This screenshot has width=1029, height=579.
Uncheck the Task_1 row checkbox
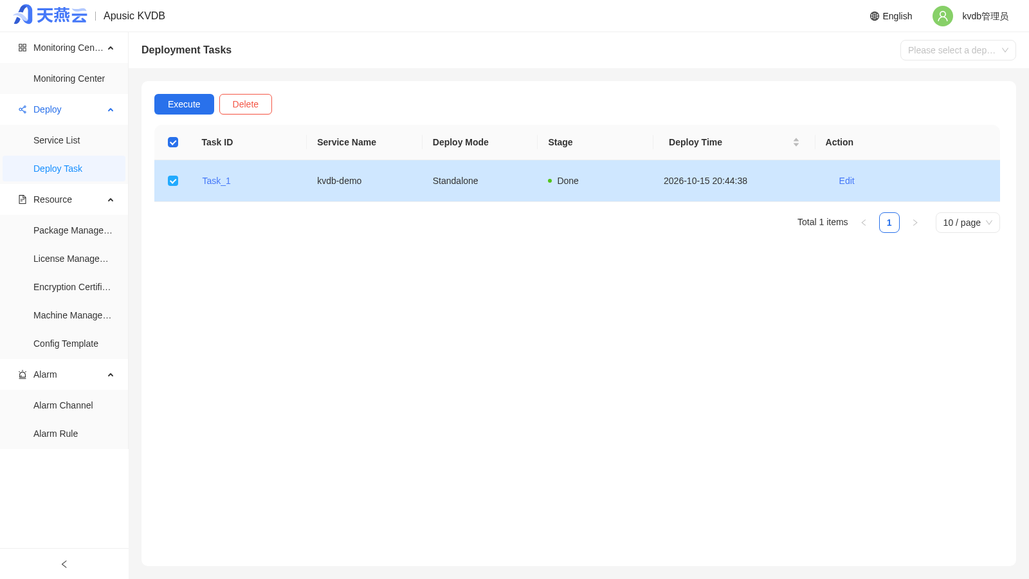[173, 181]
